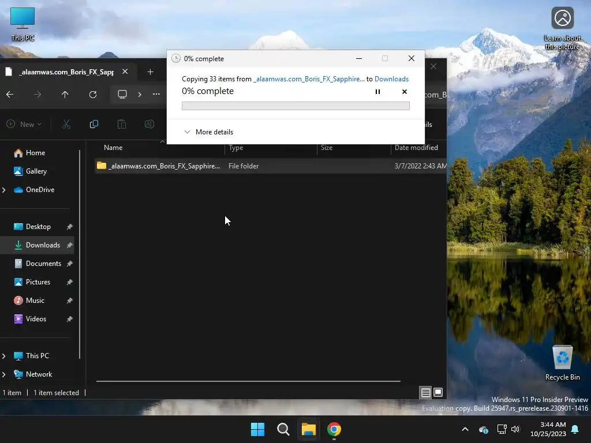Open the address bar ellipsis menu

pyautogui.click(x=156, y=94)
